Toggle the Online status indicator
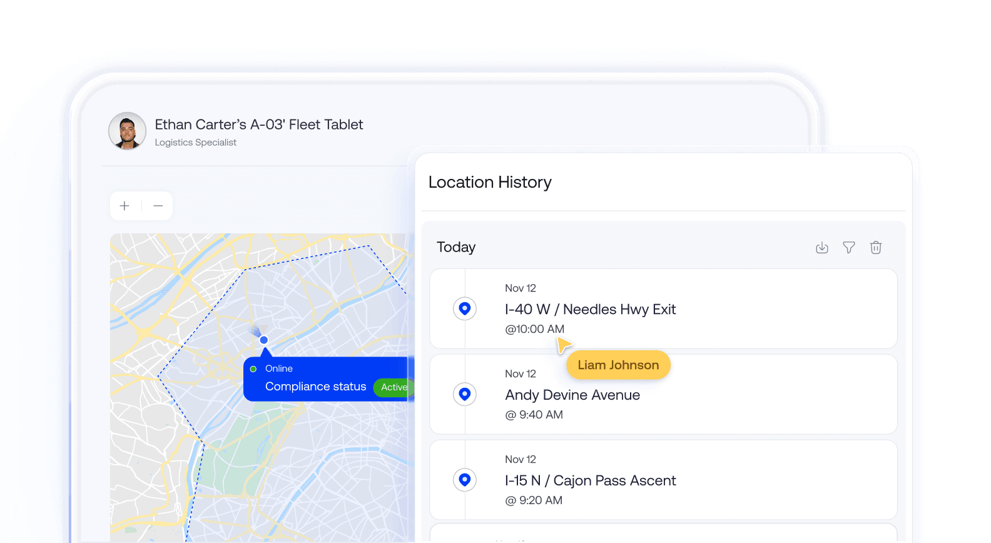The width and height of the screenshot is (991, 543). point(254,368)
